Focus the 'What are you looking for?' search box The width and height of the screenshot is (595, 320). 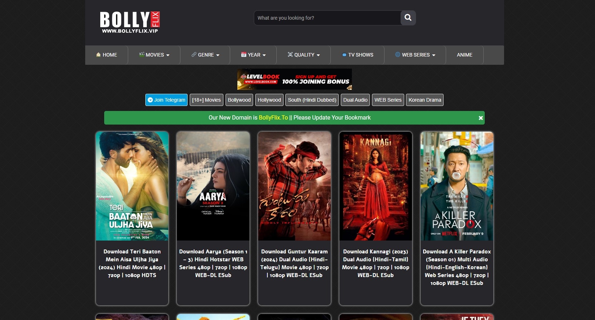[327, 18]
